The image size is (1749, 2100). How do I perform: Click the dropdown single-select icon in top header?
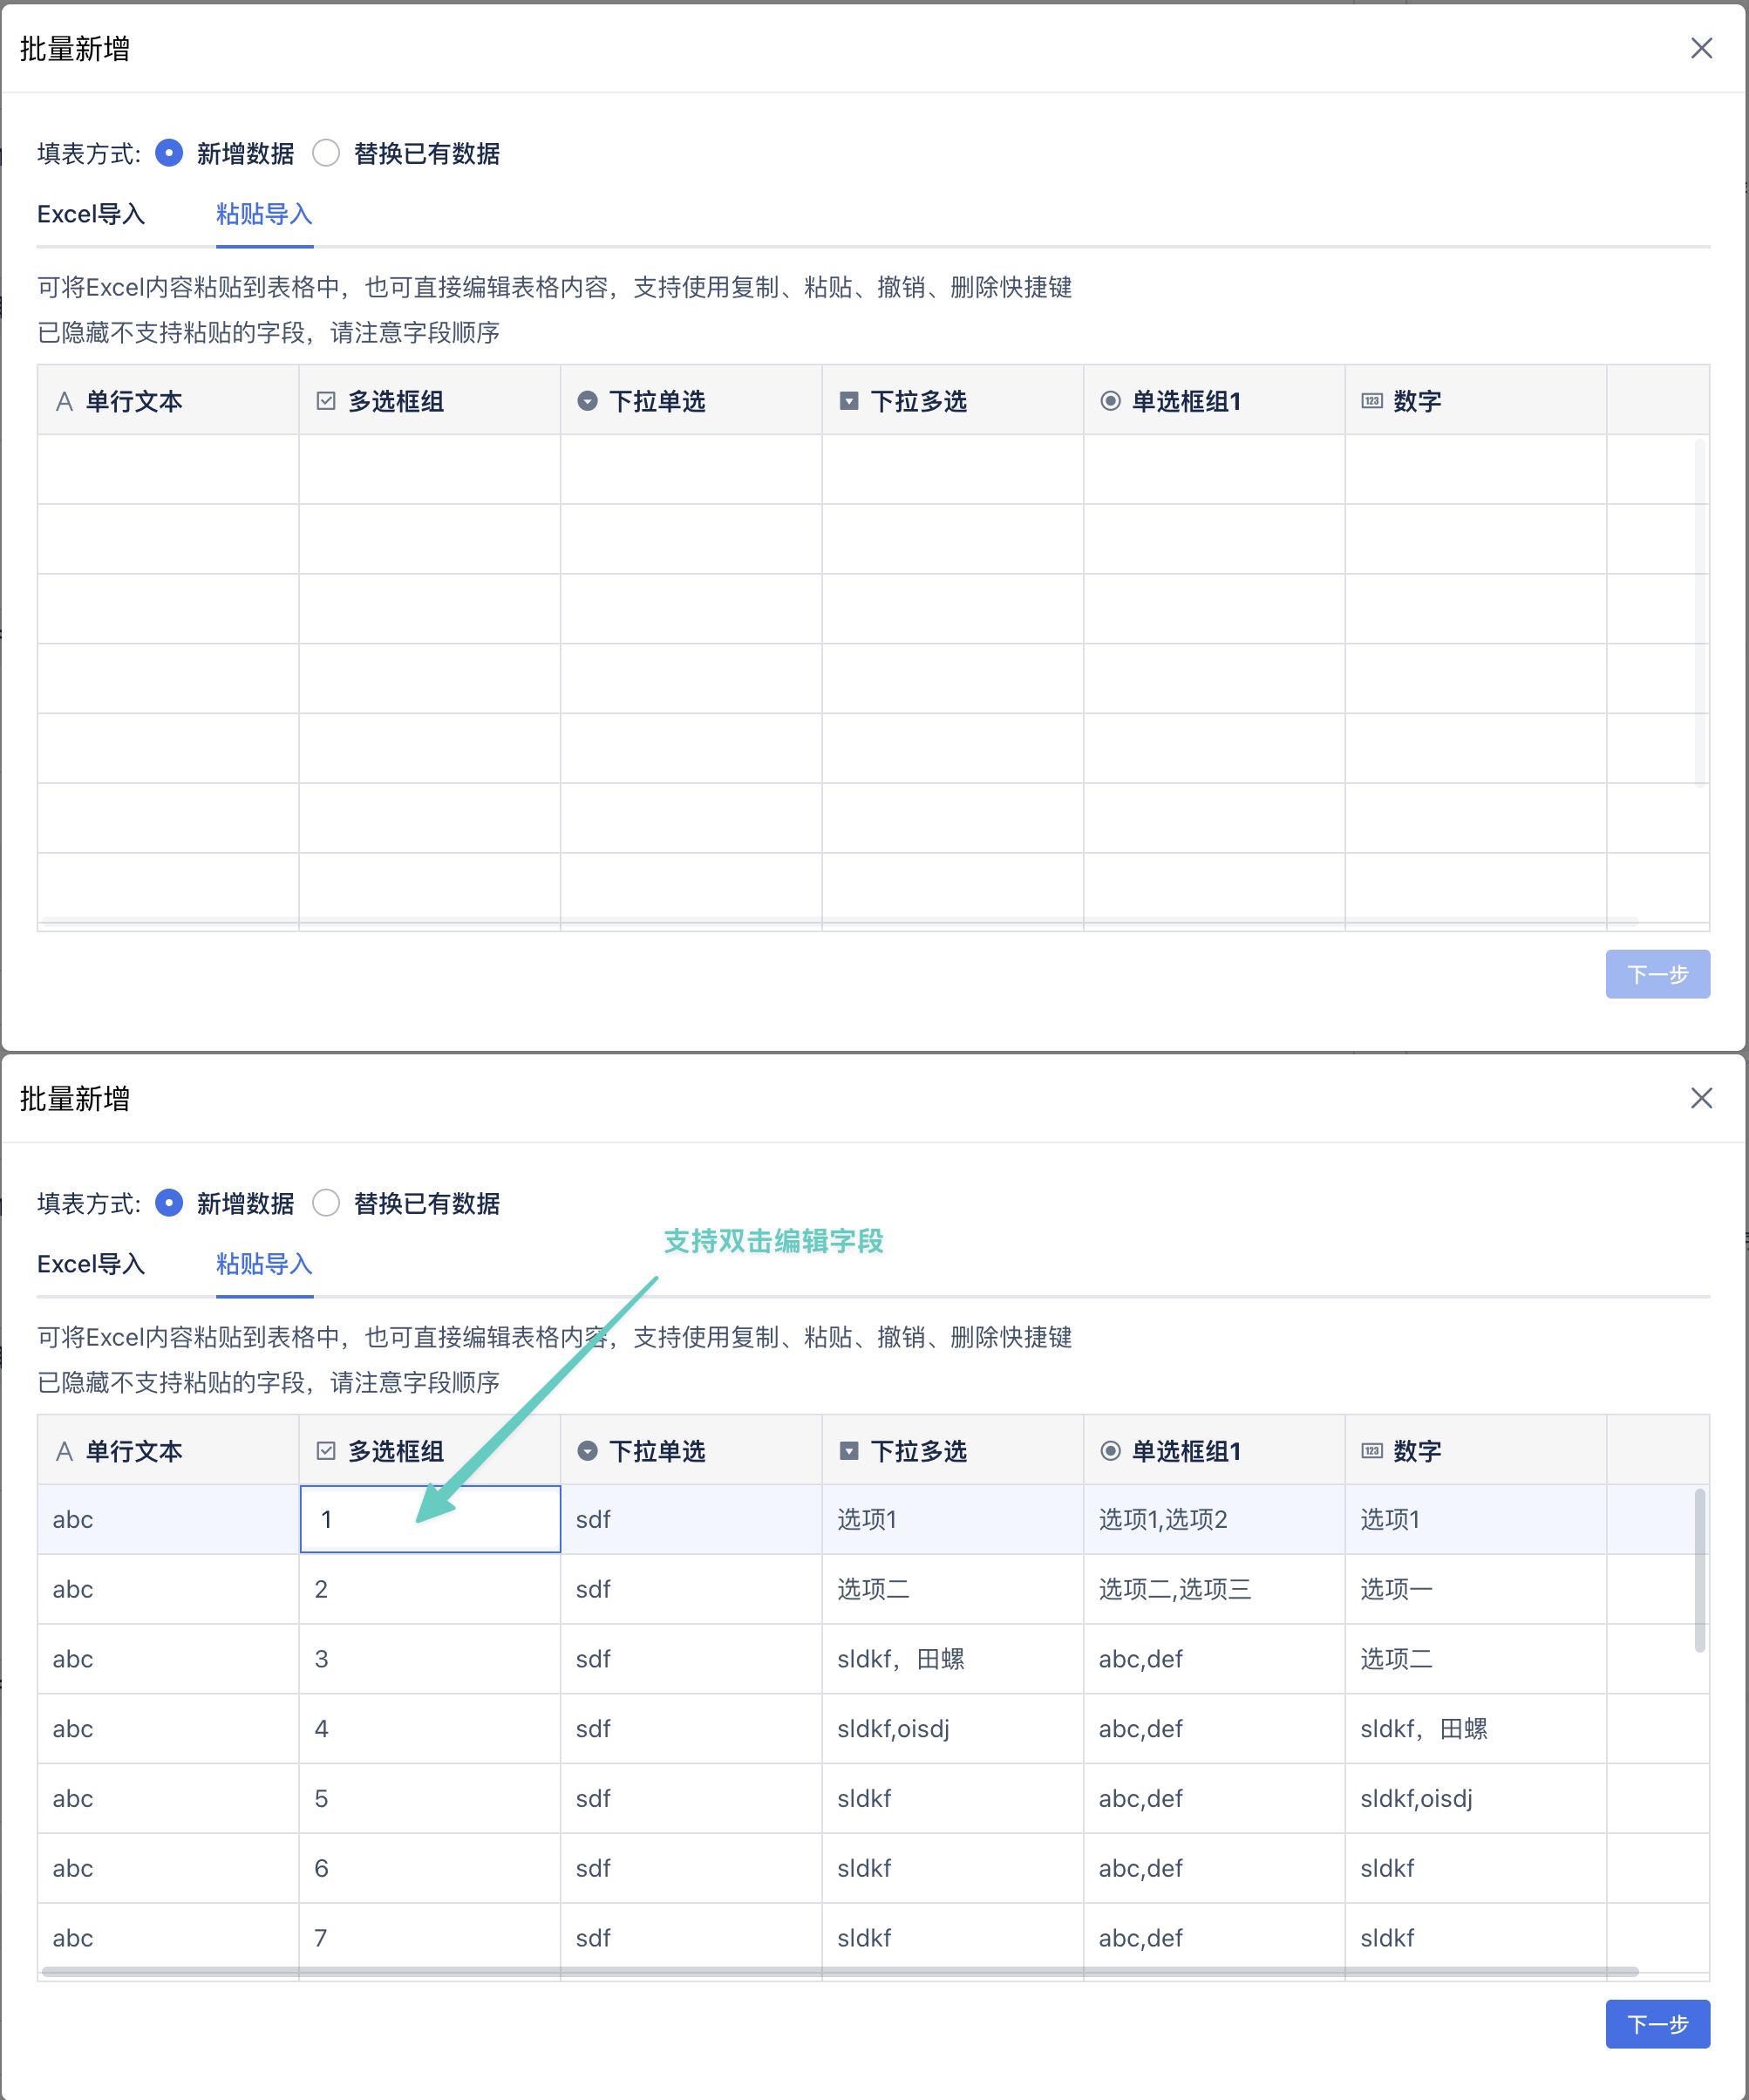click(587, 401)
